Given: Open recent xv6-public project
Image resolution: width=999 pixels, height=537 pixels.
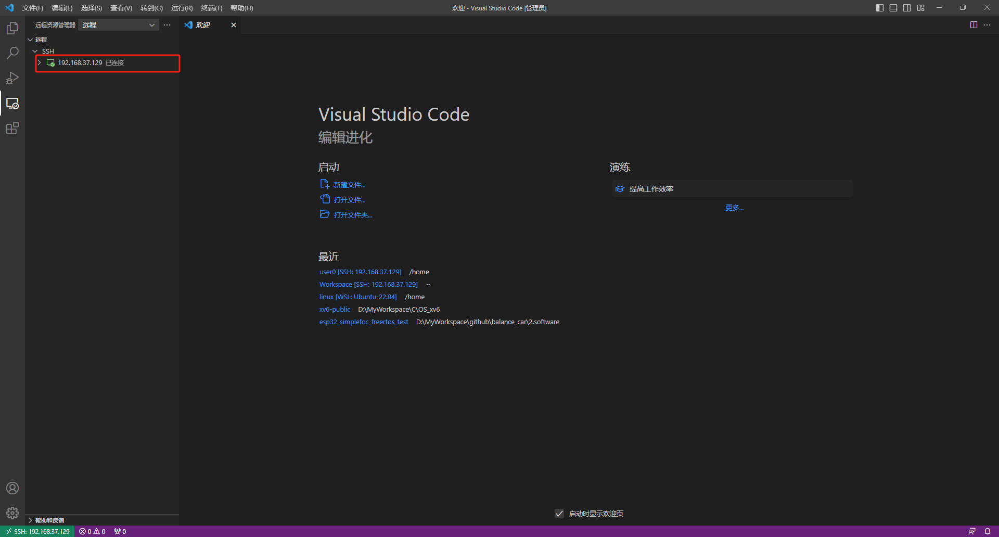Looking at the screenshot, I should [335, 310].
